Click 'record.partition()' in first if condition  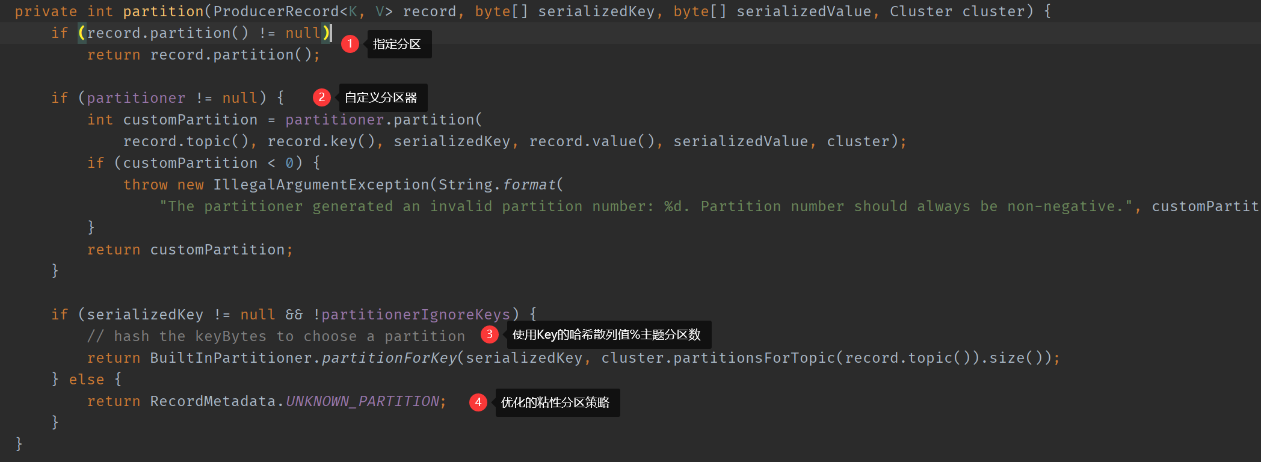[x=168, y=33]
